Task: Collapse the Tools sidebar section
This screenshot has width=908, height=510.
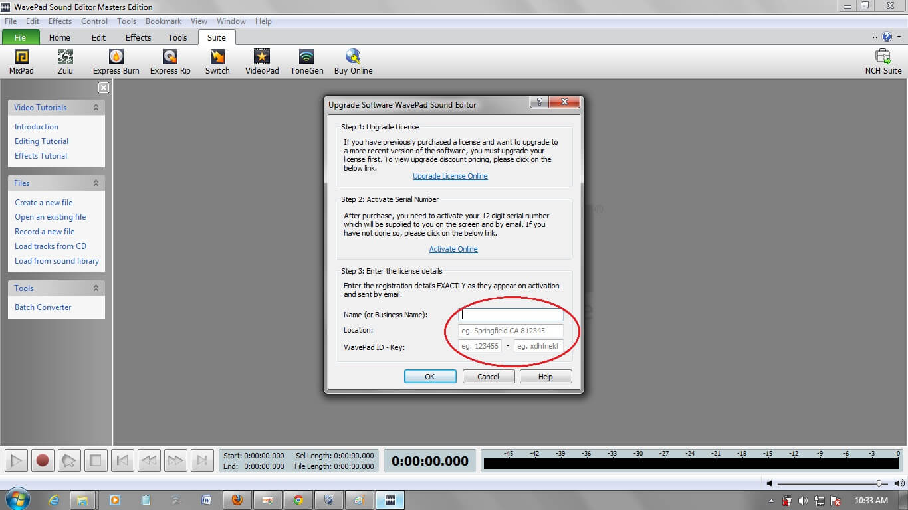Action: click(x=96, y=288)
